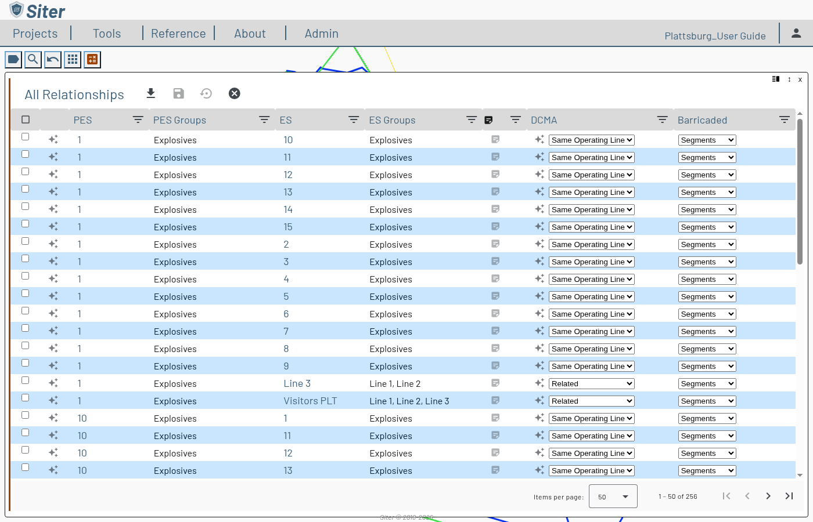Filter the Barricaded column
Image resolution: width=813 pixels, height=522 pixels.
(x=785, y=119)
